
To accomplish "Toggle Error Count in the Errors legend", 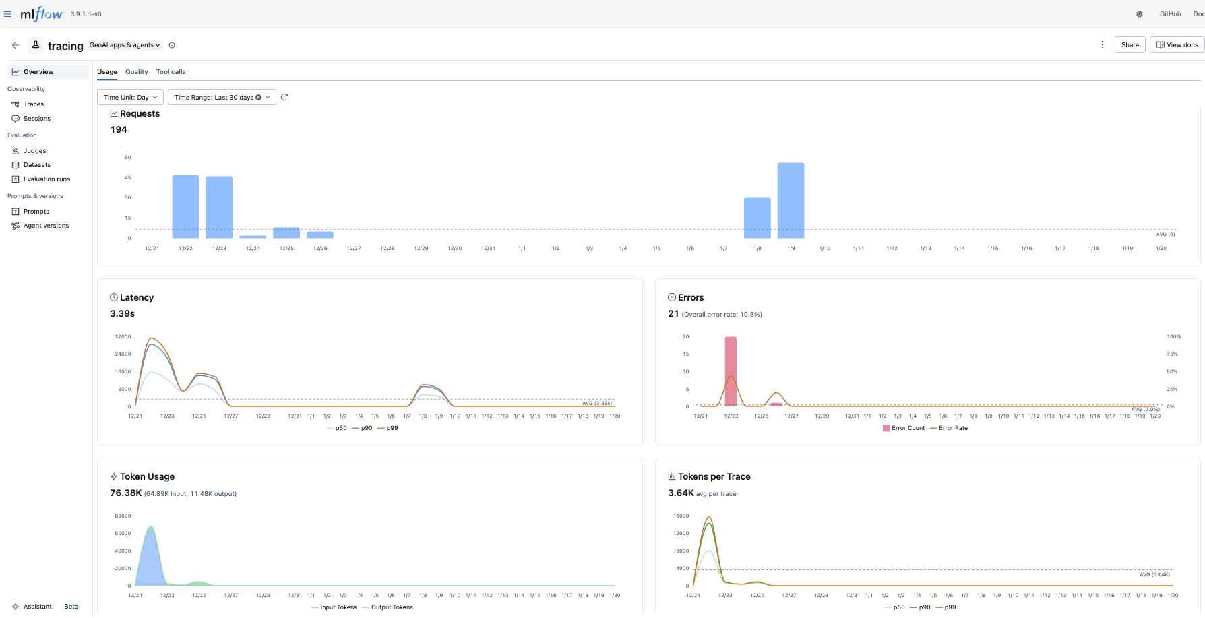I will pos(903,427).
